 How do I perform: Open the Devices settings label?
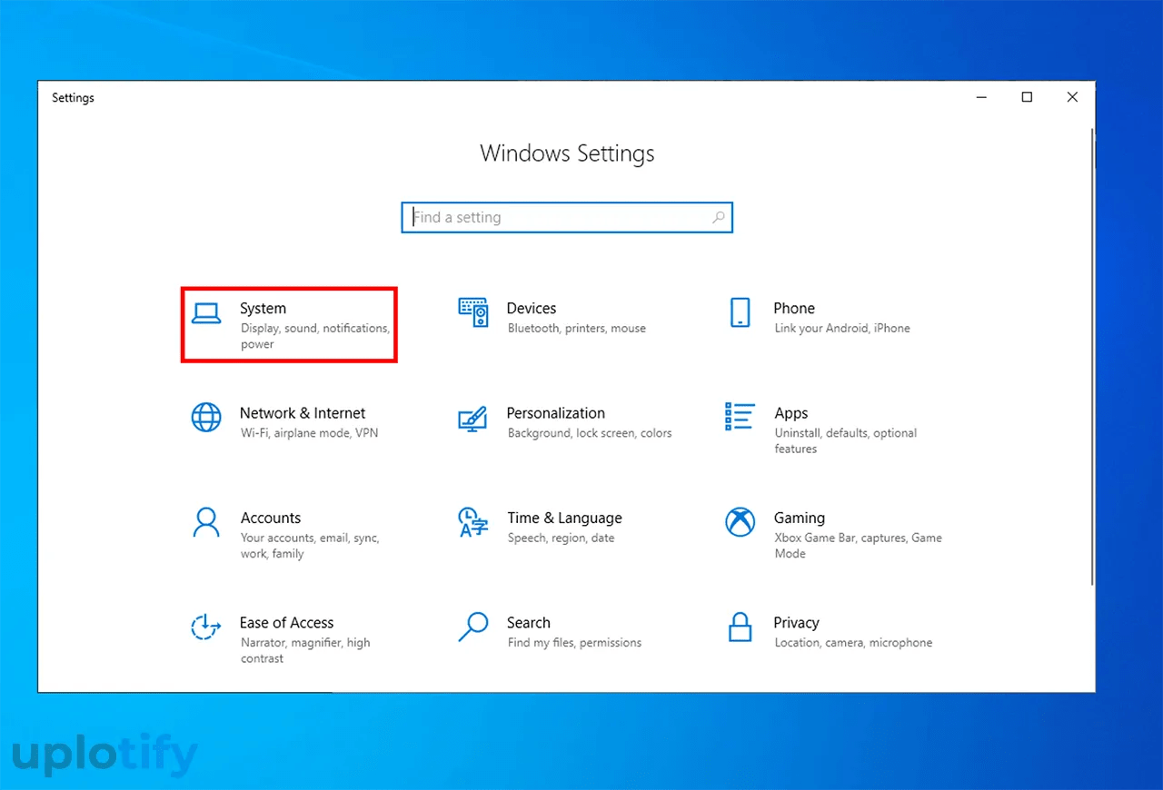pos(532,309)
